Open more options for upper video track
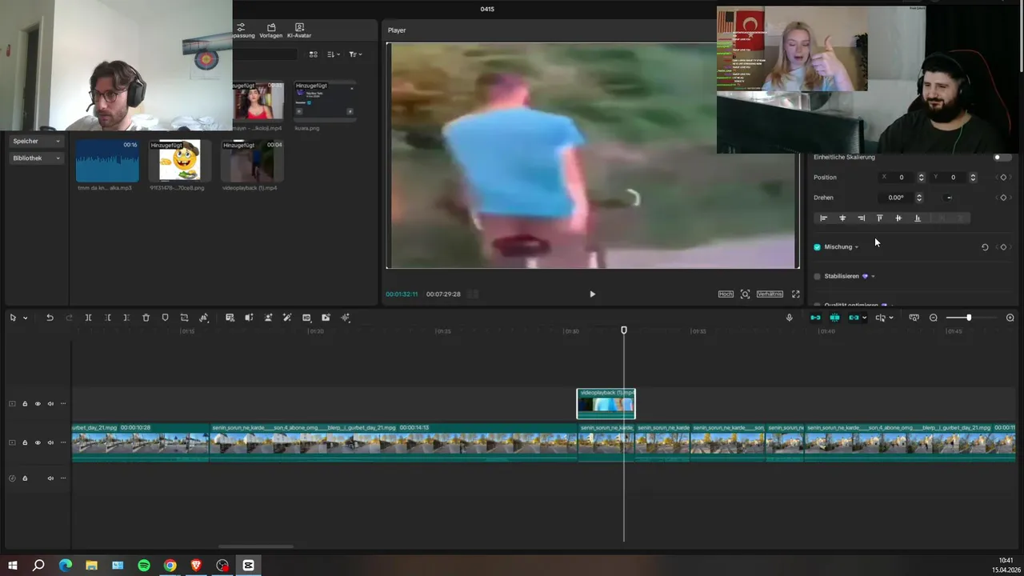The image size is (1024, 576). [63, 404]
